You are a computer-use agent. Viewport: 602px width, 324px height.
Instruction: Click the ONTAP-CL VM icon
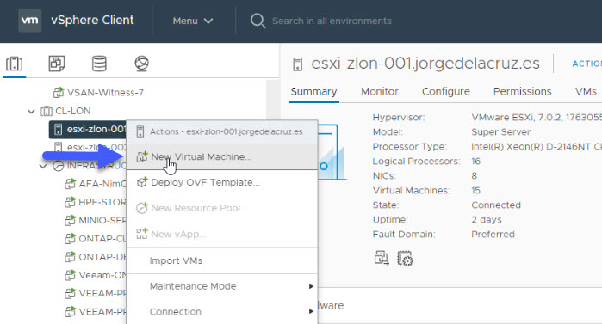[x=70, y=239]
